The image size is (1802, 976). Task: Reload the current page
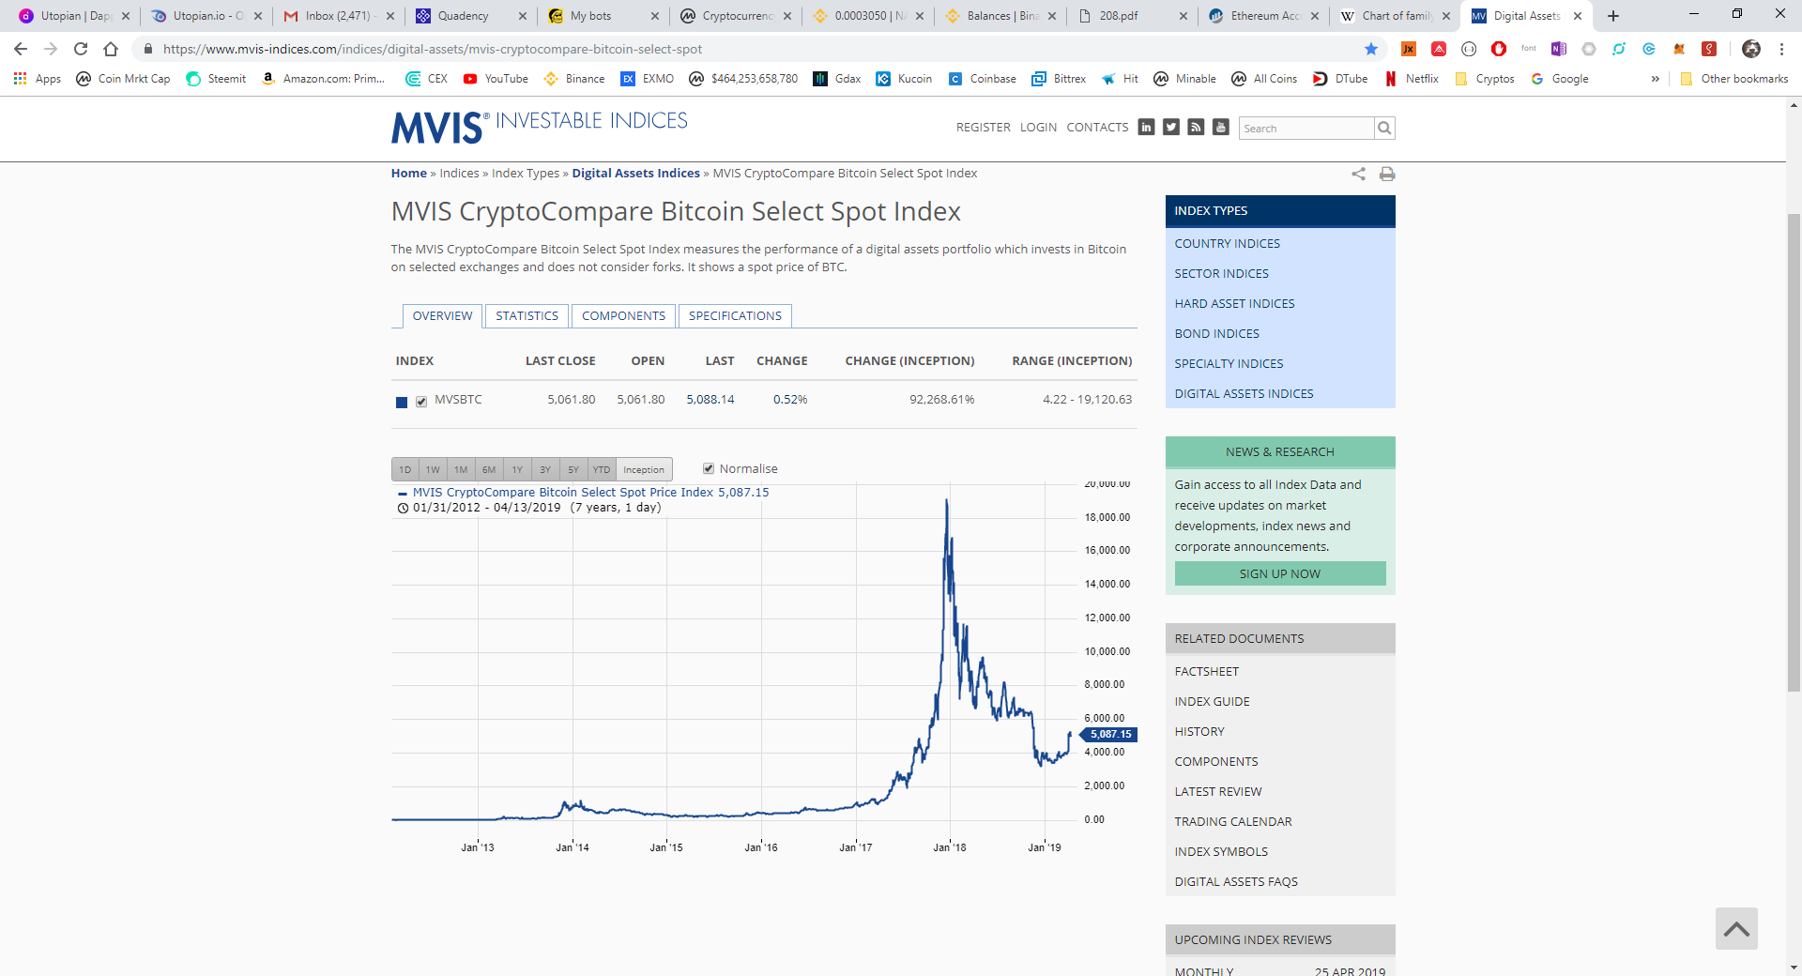81,49
